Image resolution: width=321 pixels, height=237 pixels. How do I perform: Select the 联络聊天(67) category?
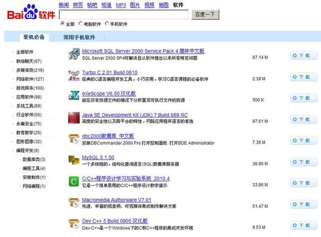click(x=29, y=61)
